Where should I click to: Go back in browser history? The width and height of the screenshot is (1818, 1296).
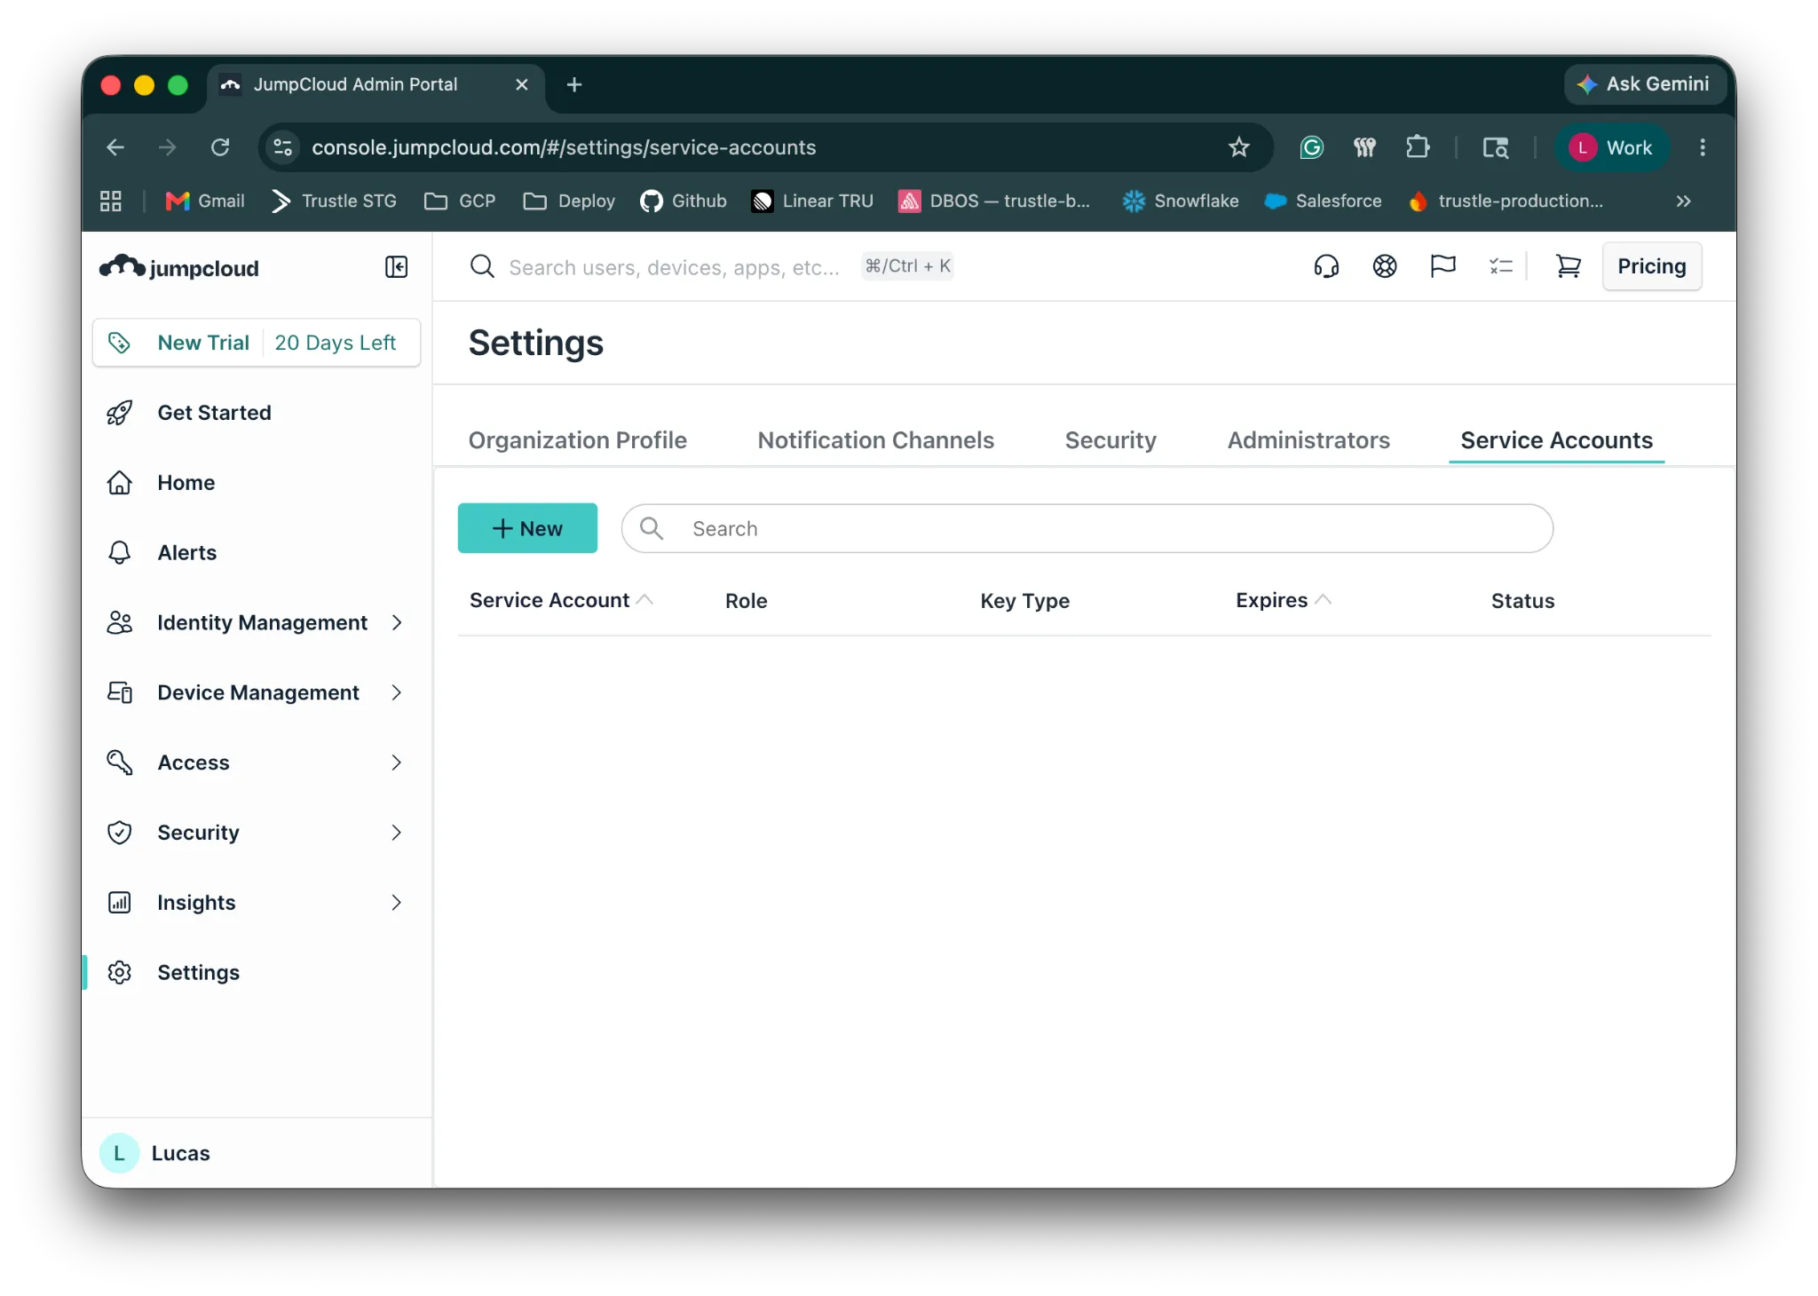115,147
